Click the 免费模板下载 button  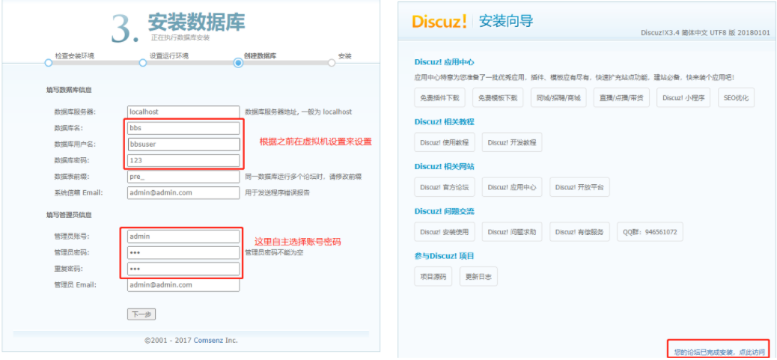pos(498,97)
